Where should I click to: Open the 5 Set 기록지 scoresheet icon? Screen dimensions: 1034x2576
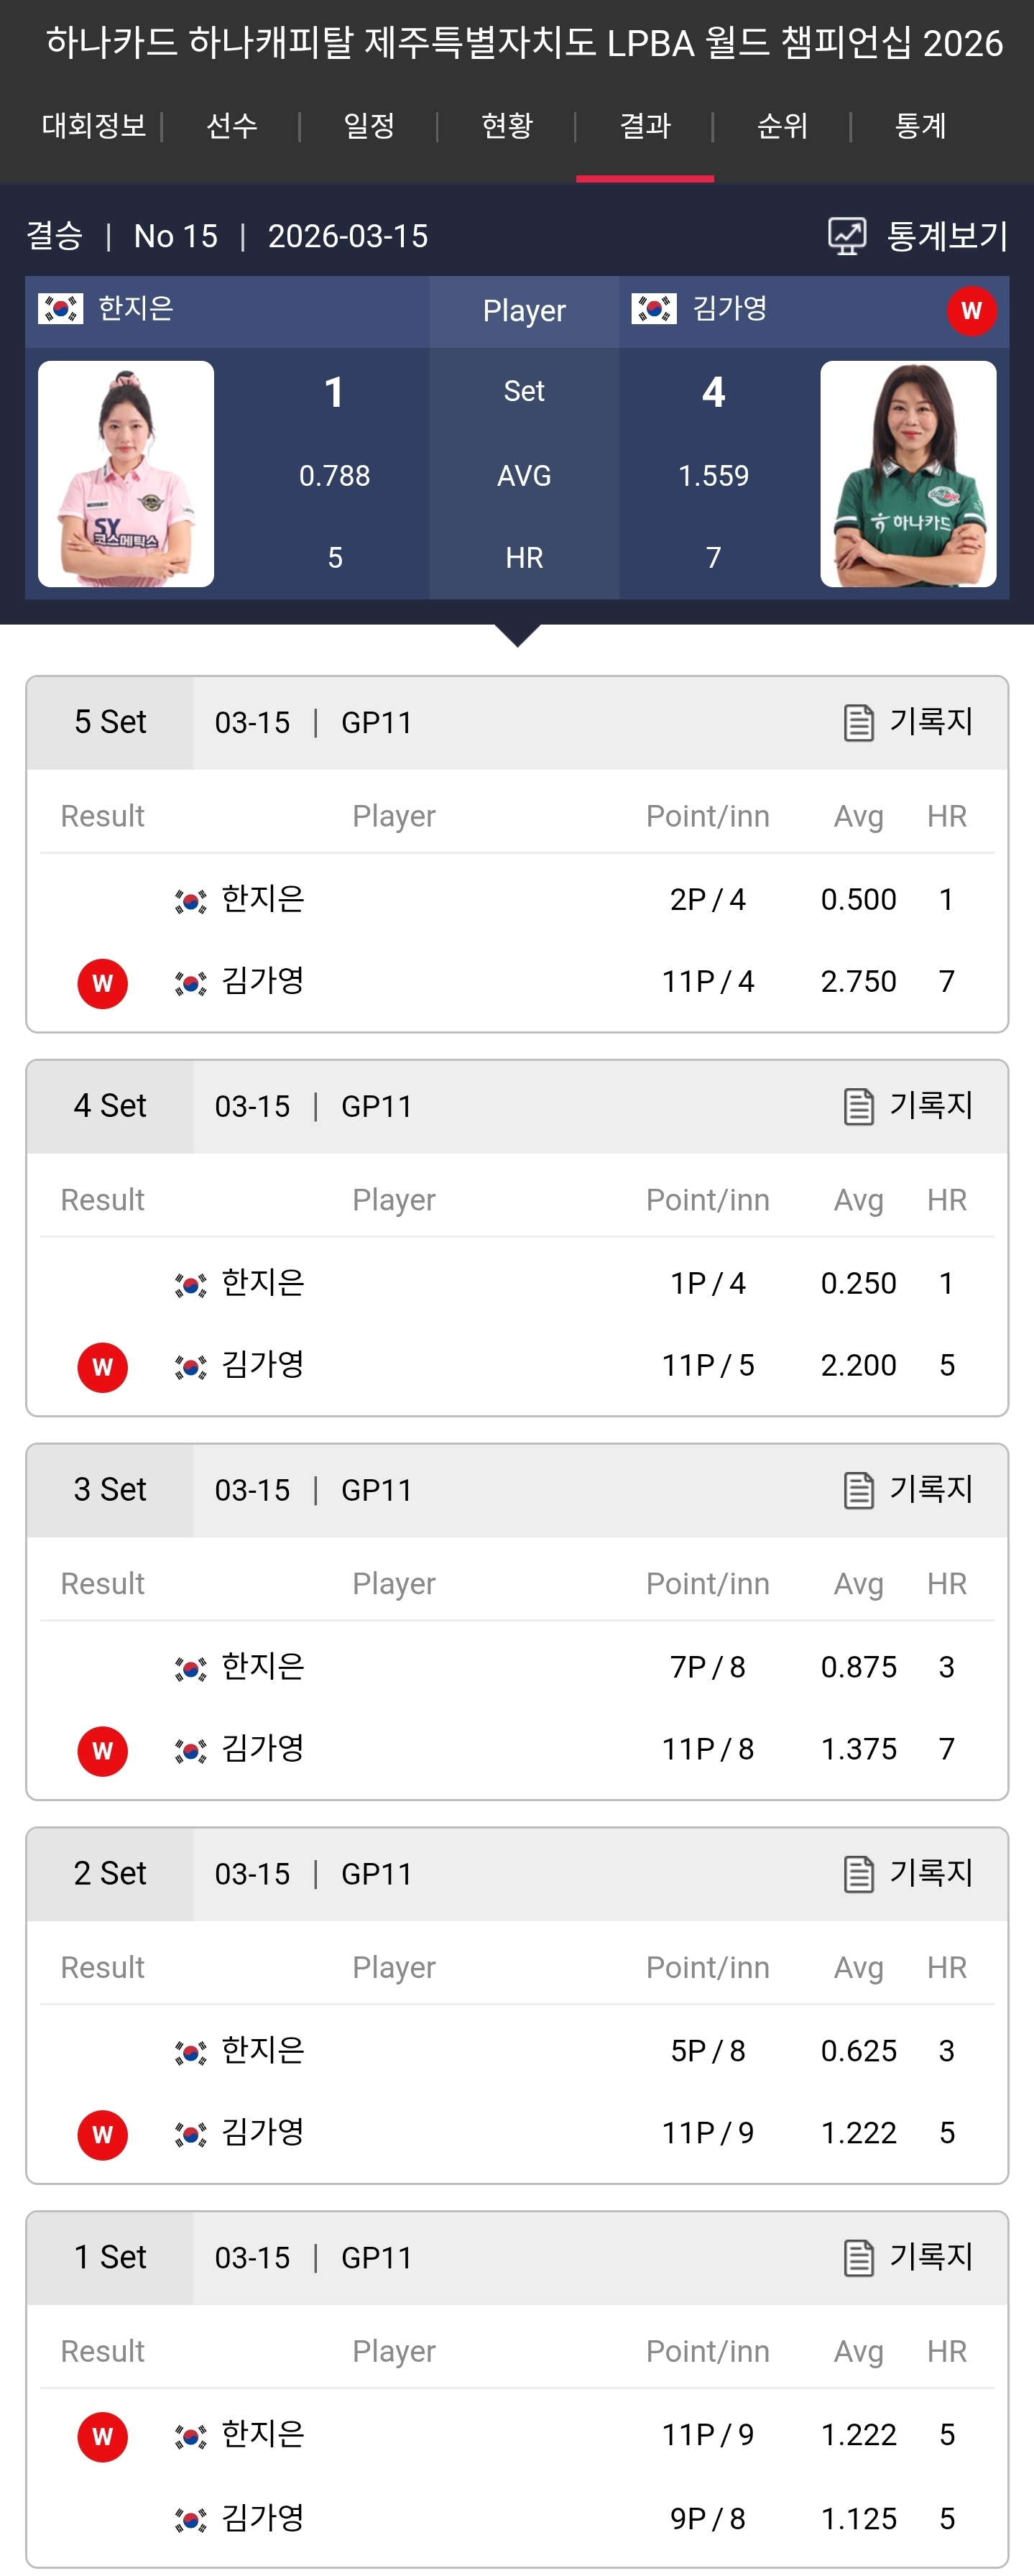pos(859,722)
